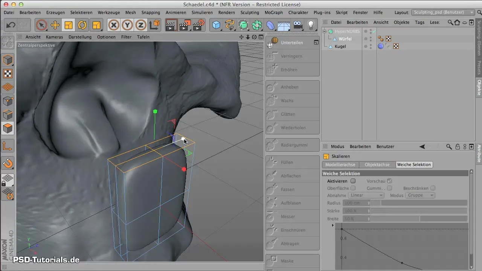This screenshot has height=271, width=482.
Task: Select the Messer brush
Action: [293, 217]
